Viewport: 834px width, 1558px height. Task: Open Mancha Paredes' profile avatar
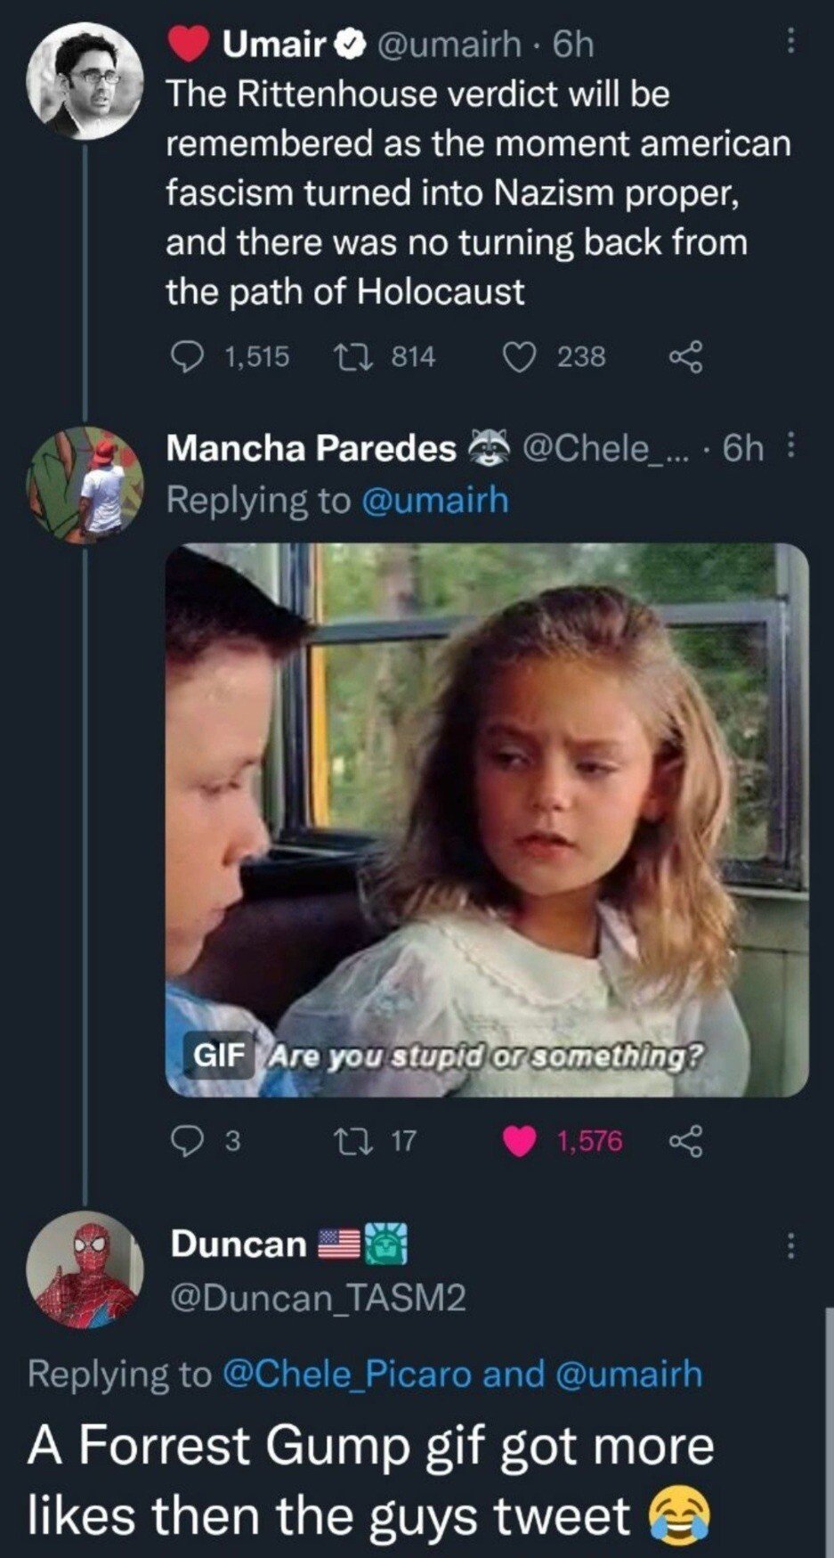[x=85, y=485]
